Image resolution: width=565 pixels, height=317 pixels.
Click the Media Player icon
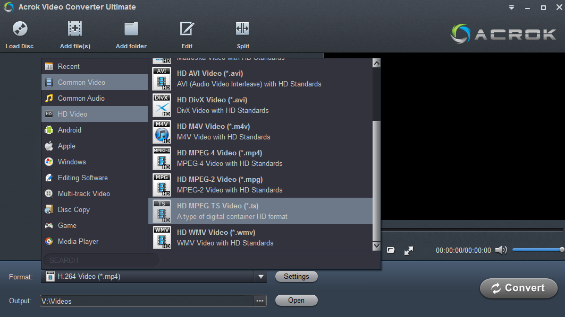(x=49, y=242)
